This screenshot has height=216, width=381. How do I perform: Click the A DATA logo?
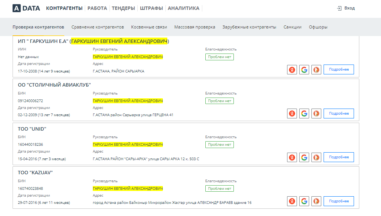point(26,8)
